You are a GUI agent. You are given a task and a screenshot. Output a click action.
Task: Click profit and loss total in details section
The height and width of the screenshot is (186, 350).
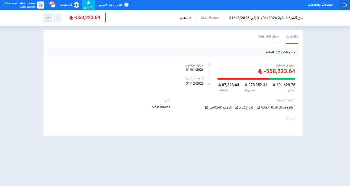[x=276, y=71]
